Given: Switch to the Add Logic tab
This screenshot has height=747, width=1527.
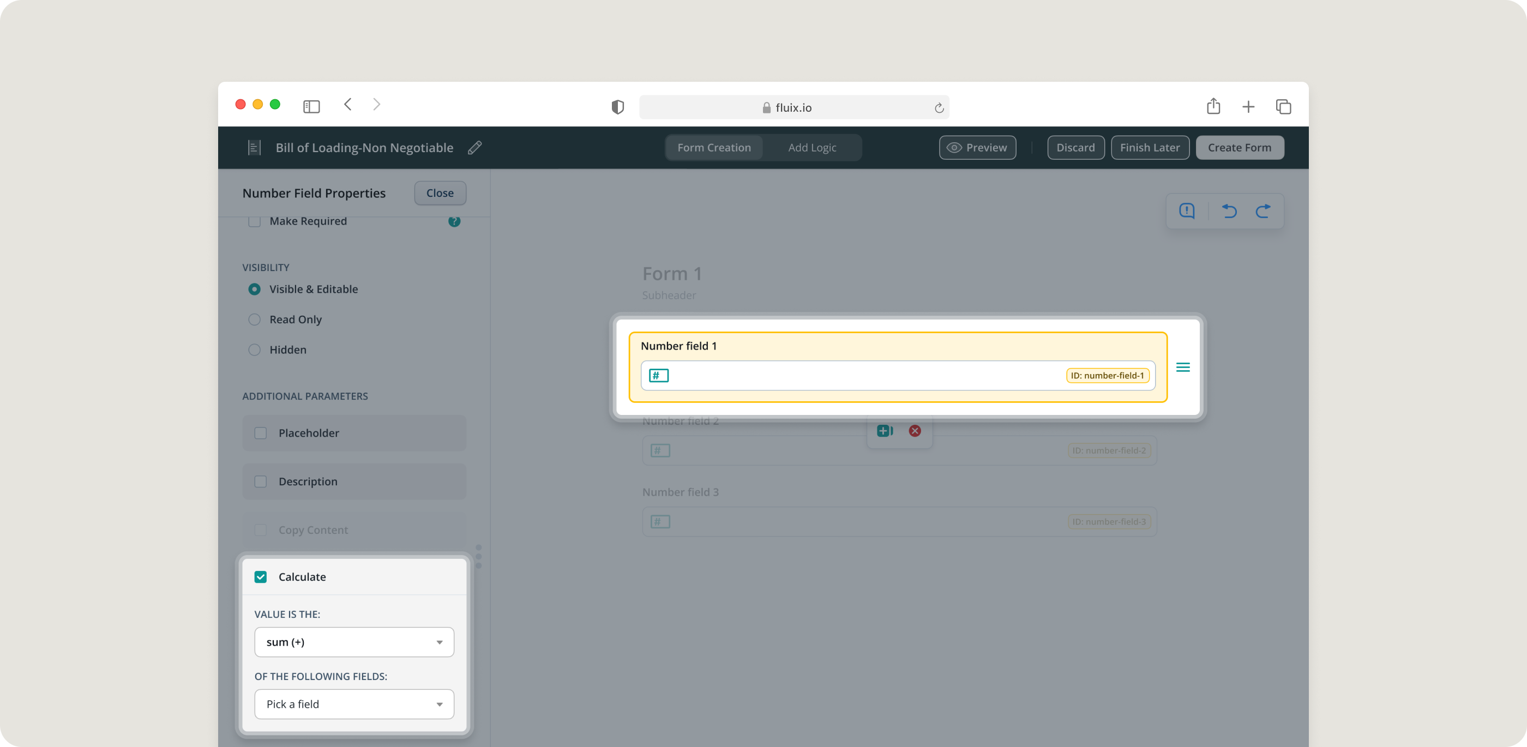Looking at the screenshot, I should 812,148.
